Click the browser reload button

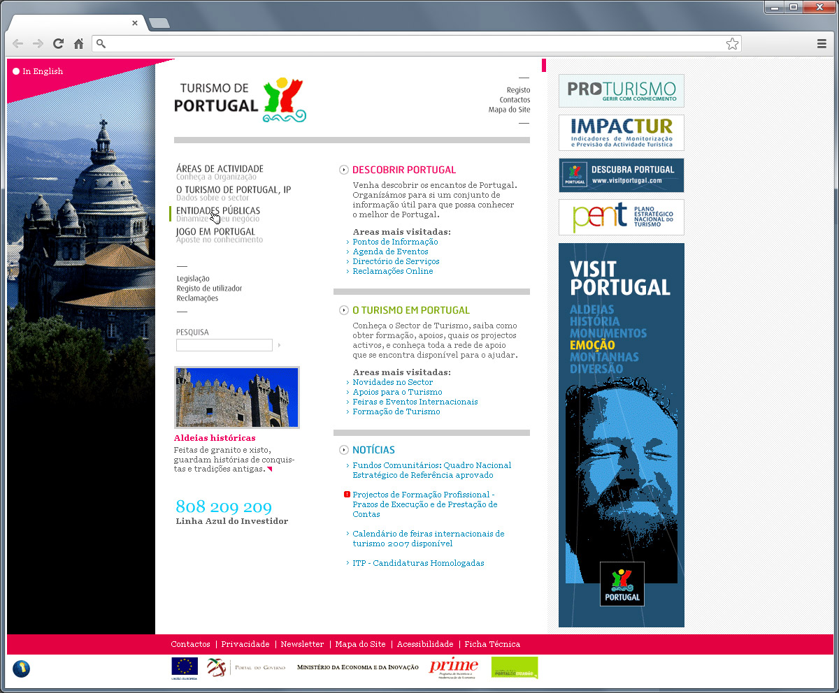click(x=58, y=44)
